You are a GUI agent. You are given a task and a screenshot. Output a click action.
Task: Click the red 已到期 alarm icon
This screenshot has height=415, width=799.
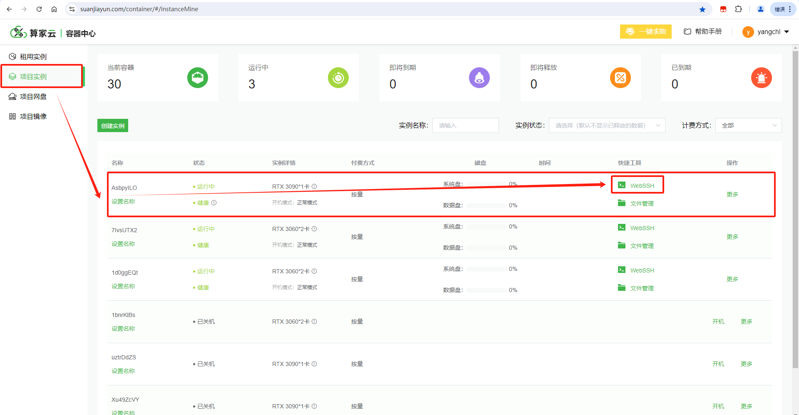[x=762, y=78]
